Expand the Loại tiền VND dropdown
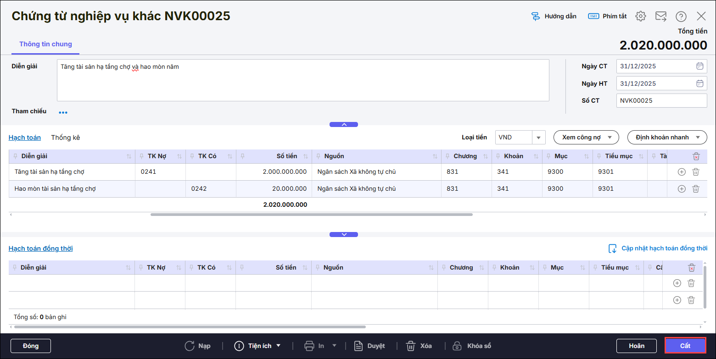This screenshot has width=716, height=359. [x=538, y=137]
